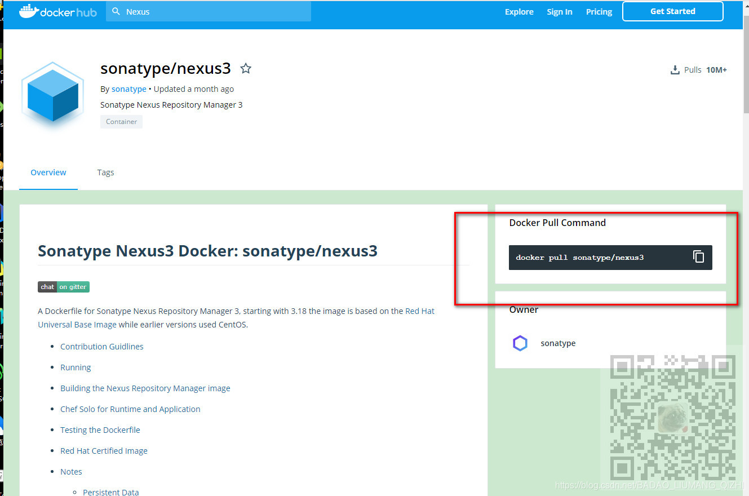Click the Pulls 10M+ count

pyautogui.click(x=716, y=70)
